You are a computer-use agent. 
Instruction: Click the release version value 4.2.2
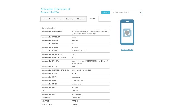click(74, 58)
